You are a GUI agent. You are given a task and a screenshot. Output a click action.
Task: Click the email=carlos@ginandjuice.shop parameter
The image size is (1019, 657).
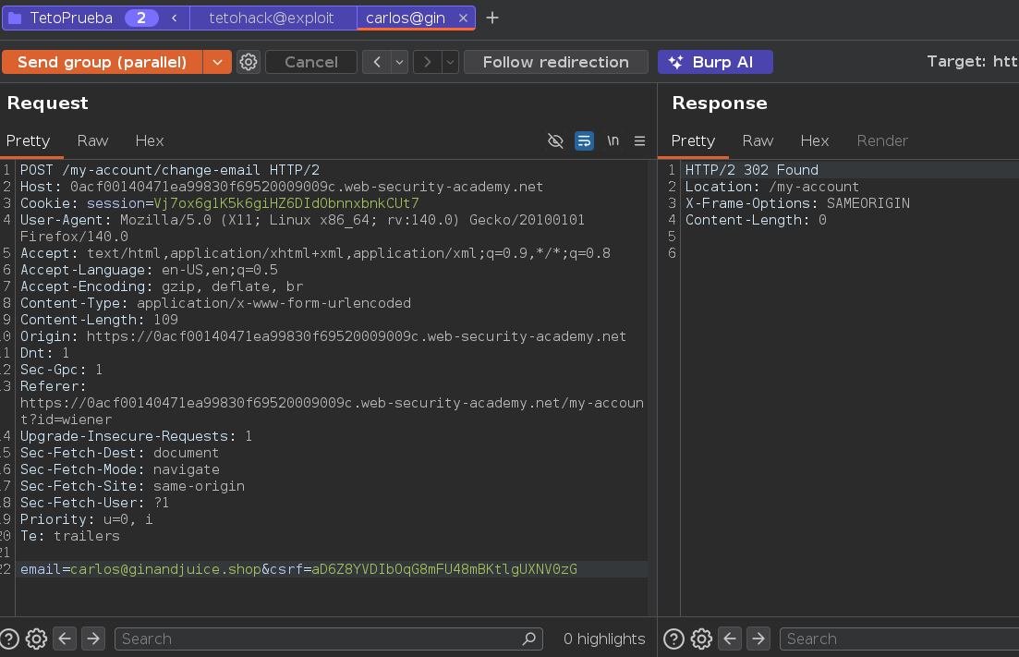pos(140,569)
